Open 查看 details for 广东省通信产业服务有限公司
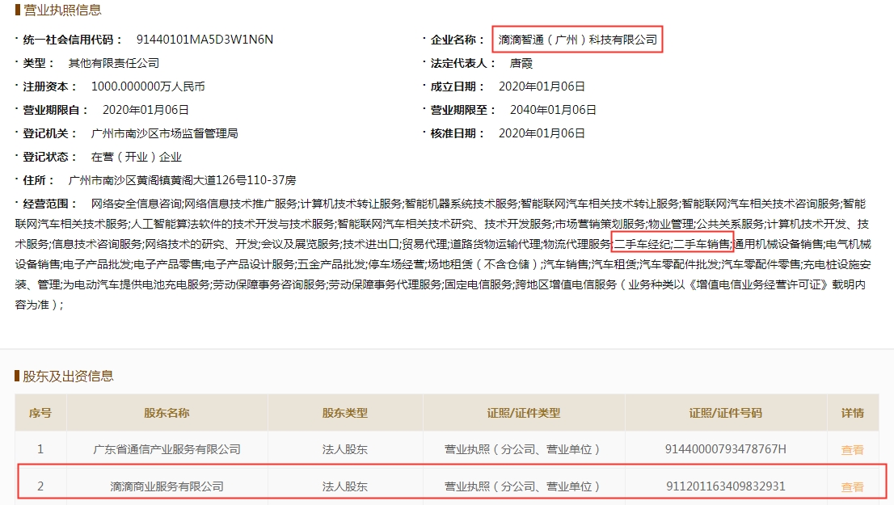Screen dimensions: 894x505 pyautogui.click(x=852, y=450)
